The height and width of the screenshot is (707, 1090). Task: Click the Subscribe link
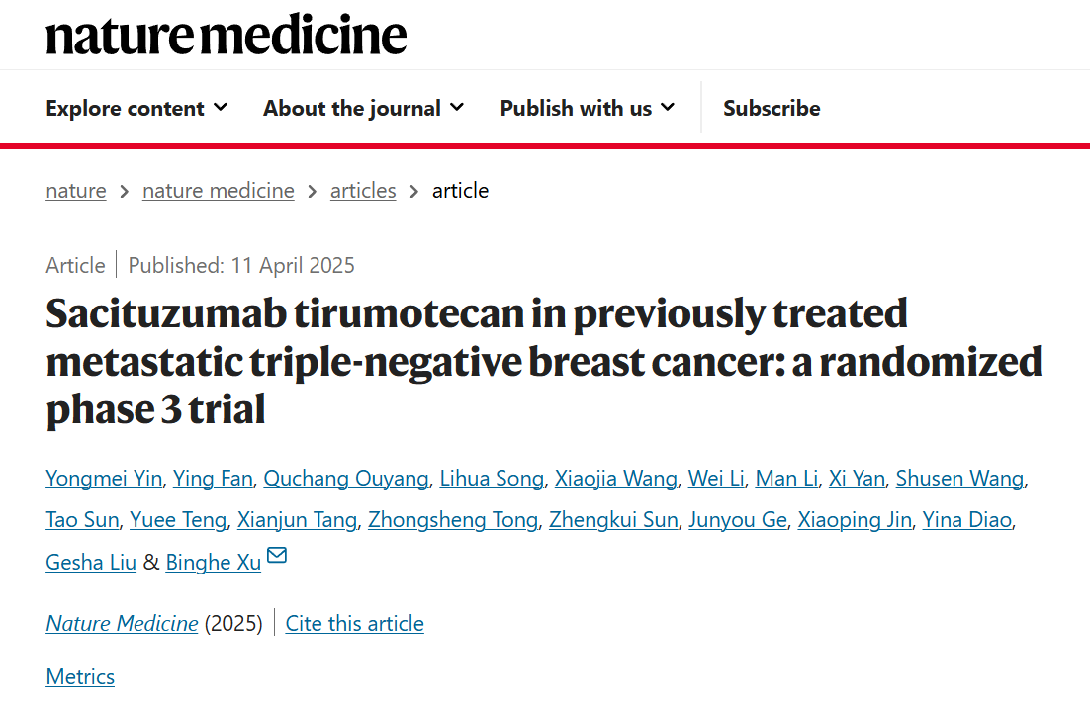click(x=772, y=109)
